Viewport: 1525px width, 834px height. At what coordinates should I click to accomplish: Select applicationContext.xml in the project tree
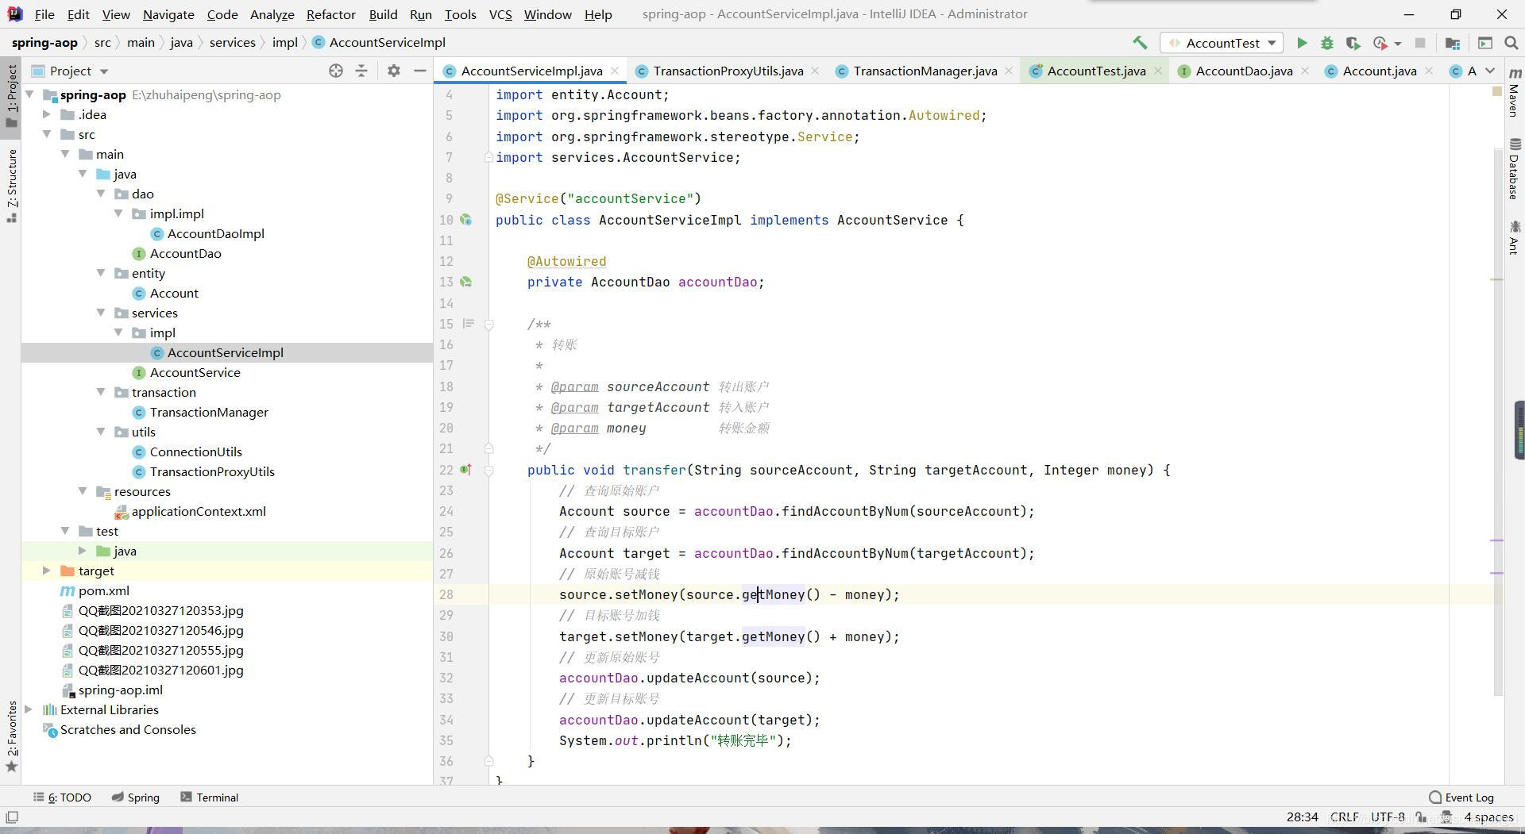point(199,511)
